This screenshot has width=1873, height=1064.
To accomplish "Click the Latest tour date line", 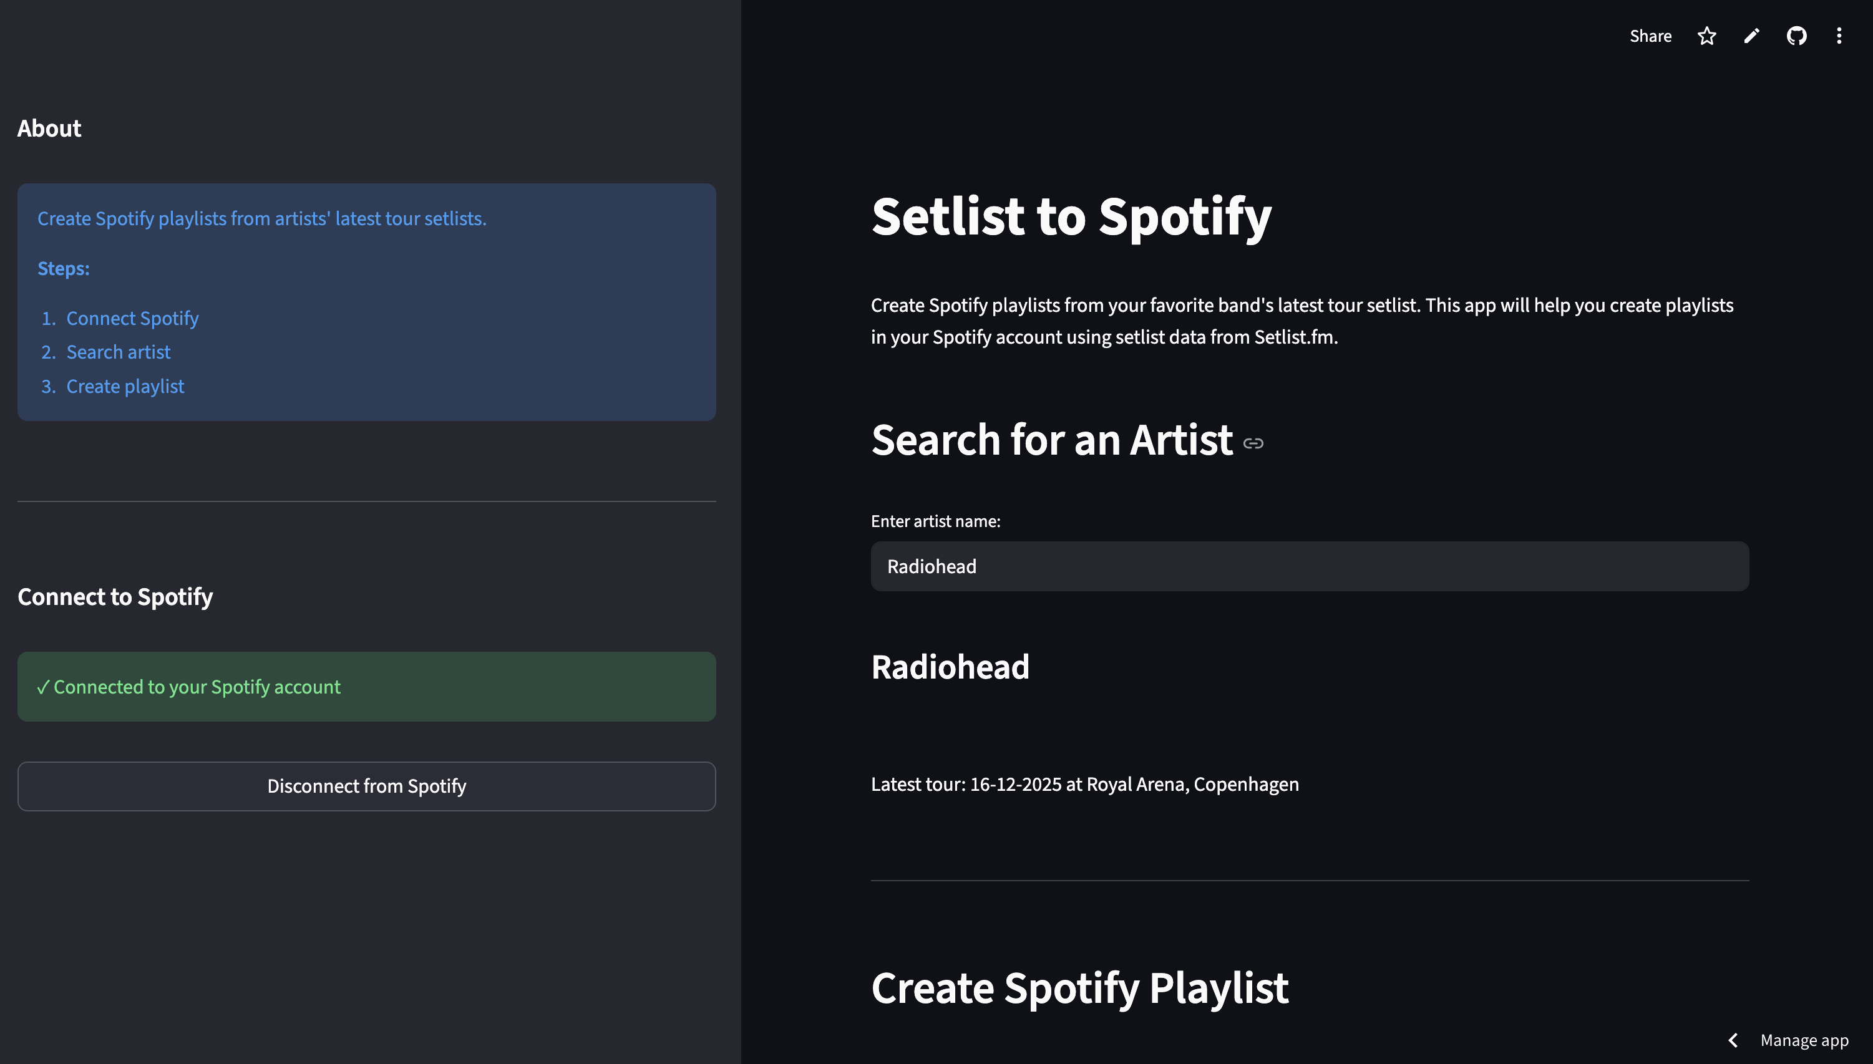I will [1084, 784].
